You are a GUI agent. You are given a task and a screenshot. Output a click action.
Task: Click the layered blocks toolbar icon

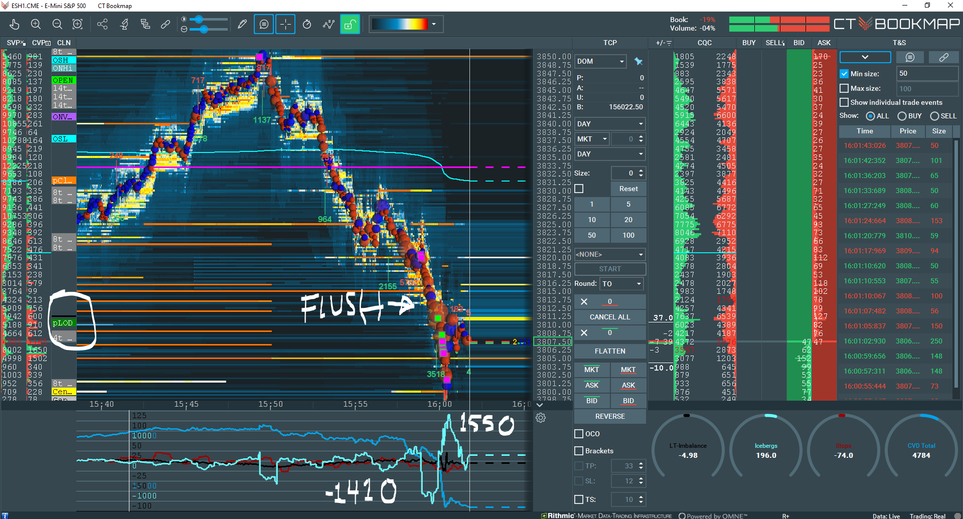(x=145, y=24)
